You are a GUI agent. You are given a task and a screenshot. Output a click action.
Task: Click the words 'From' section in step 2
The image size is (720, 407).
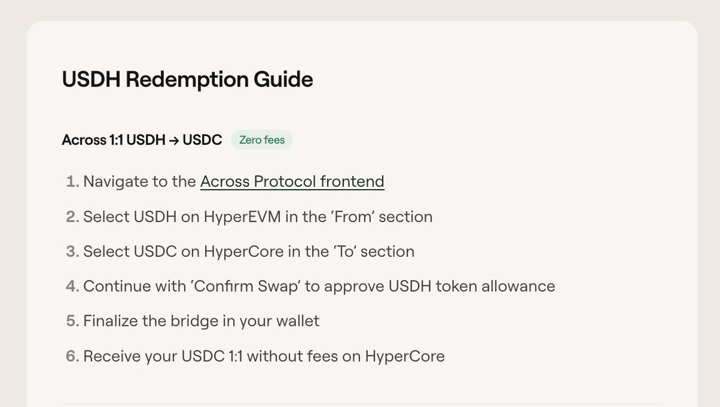[382, 217]
